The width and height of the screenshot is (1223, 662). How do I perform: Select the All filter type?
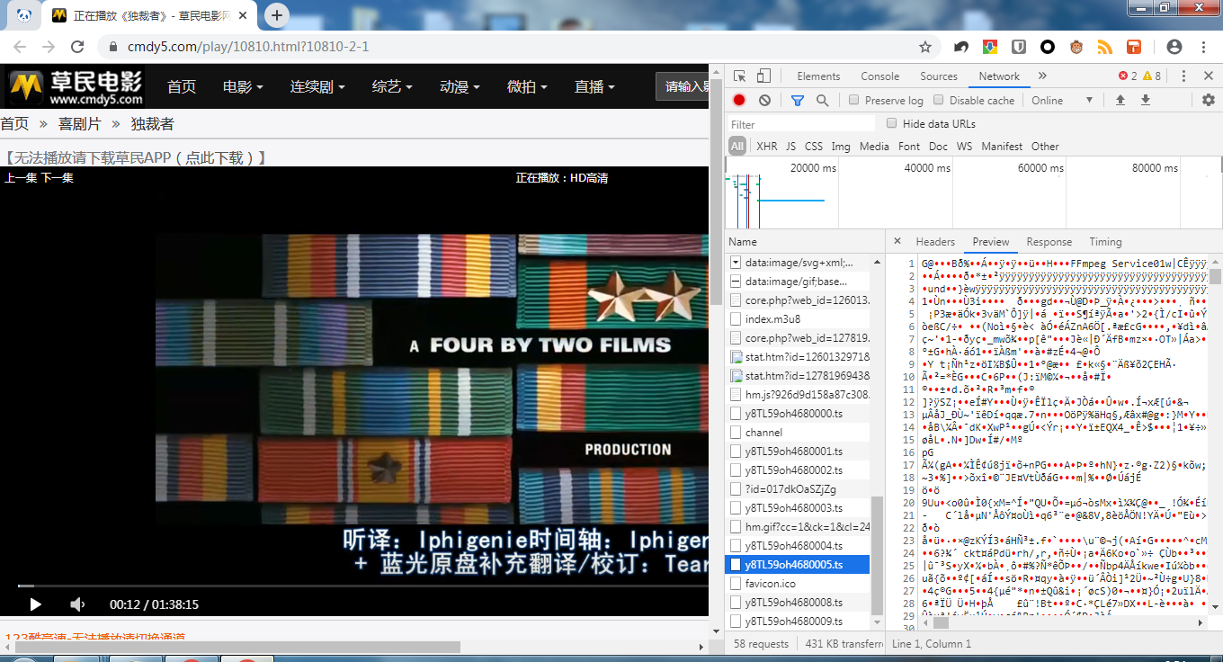pyautogui.click(x=737, y=147)
